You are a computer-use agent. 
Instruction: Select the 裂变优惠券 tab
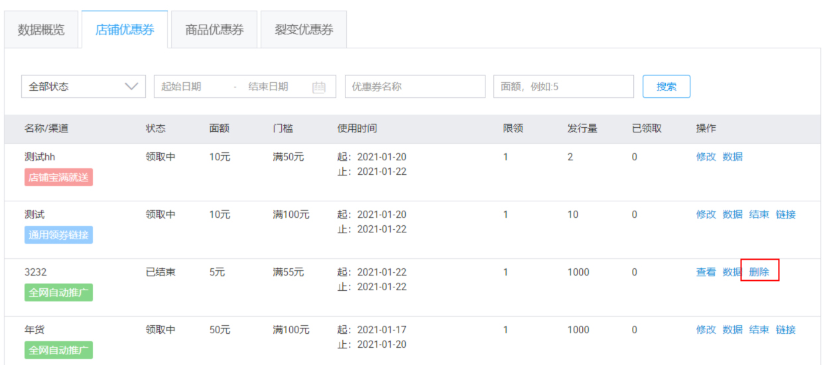point(304,30)
